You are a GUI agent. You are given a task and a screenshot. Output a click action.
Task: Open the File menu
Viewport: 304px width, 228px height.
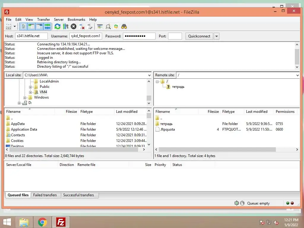9,19
